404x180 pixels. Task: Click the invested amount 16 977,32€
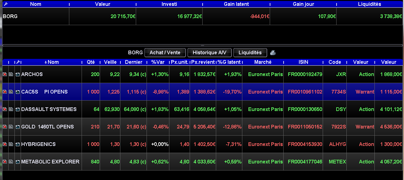pos(190,17)
